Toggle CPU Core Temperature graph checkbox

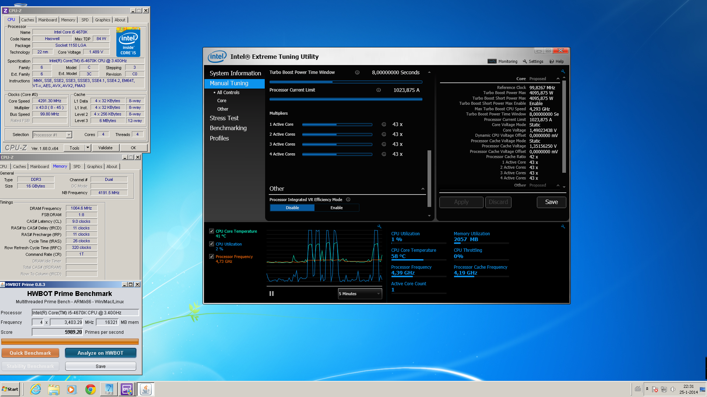point(211,231)
